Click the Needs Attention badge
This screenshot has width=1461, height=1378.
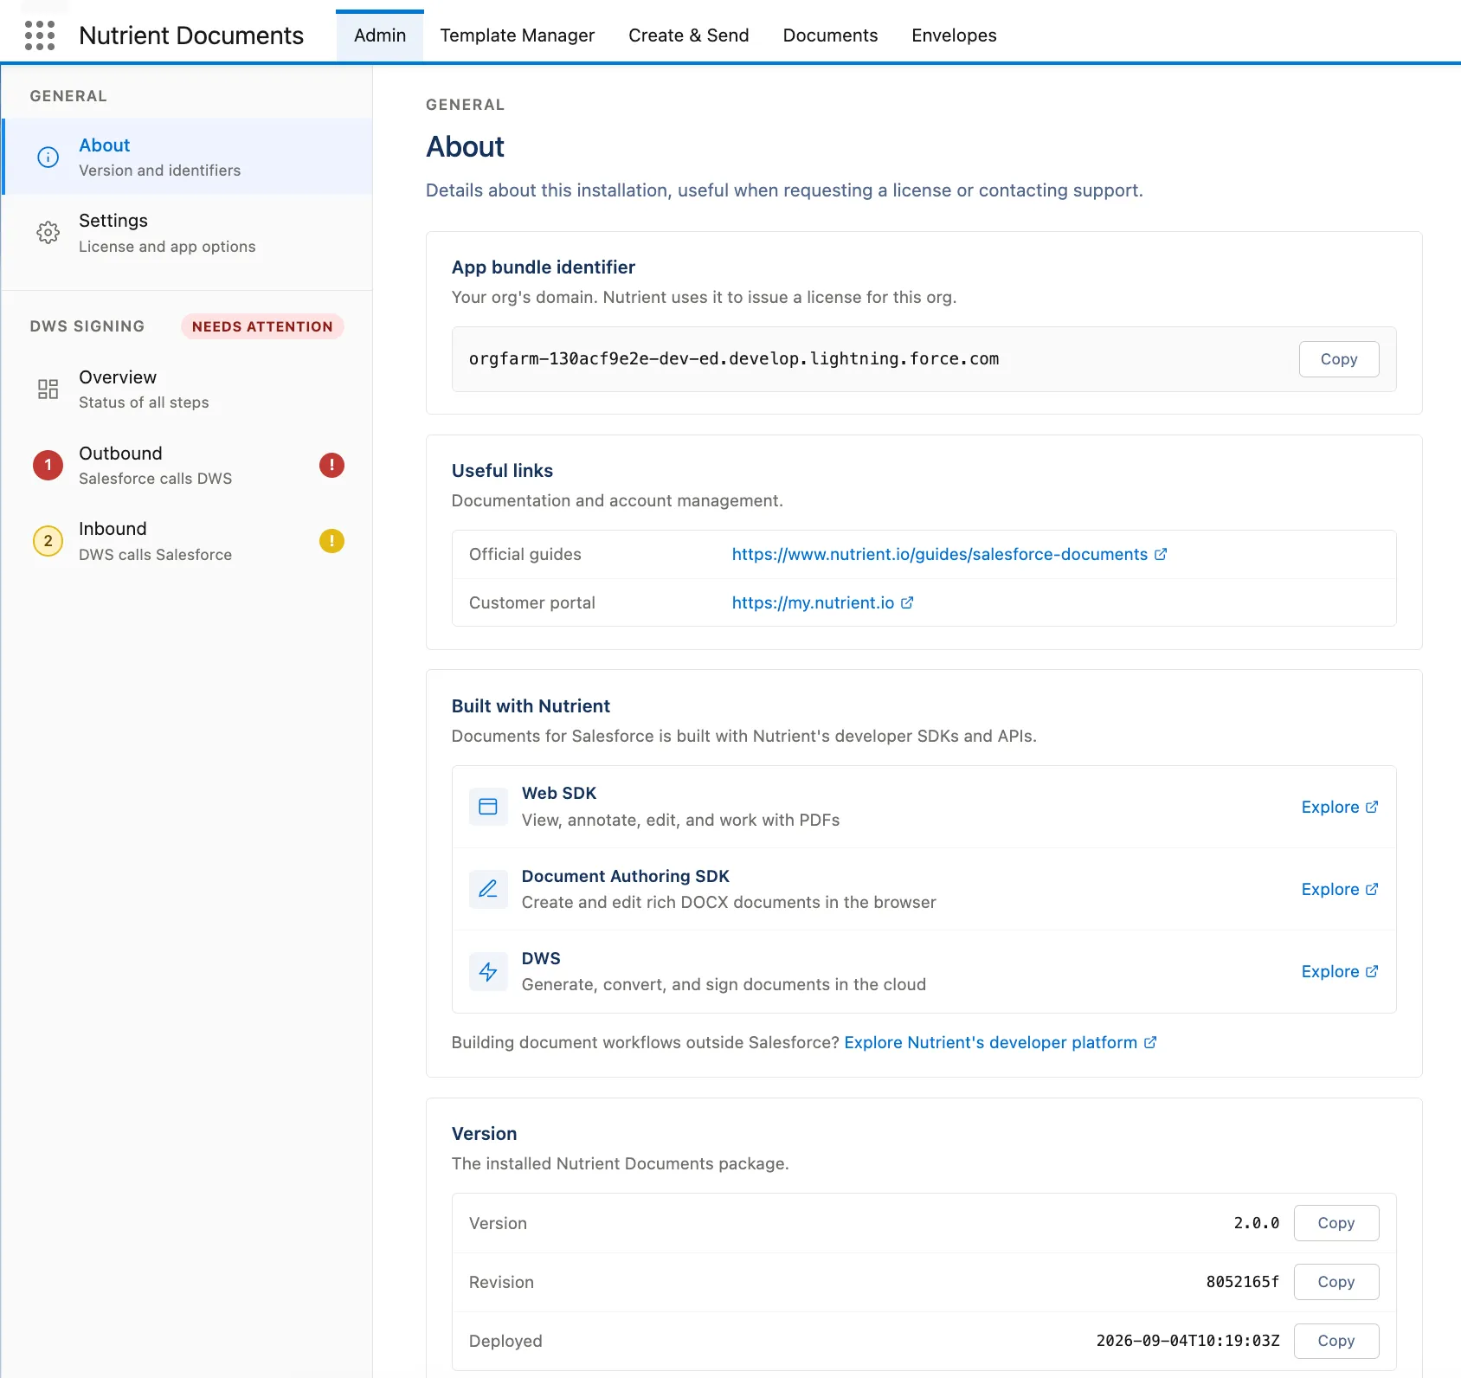262,326
